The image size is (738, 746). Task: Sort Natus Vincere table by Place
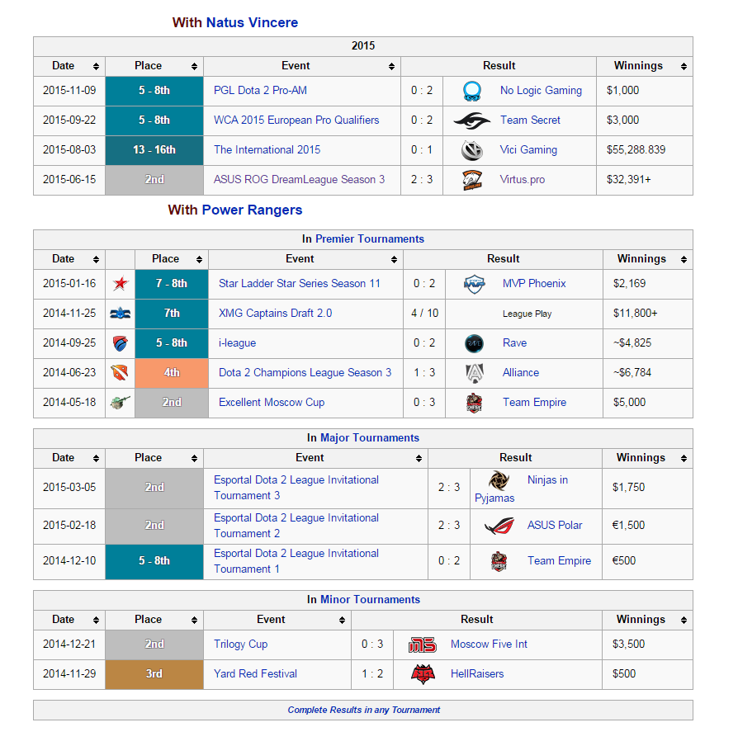click(194, 67)
